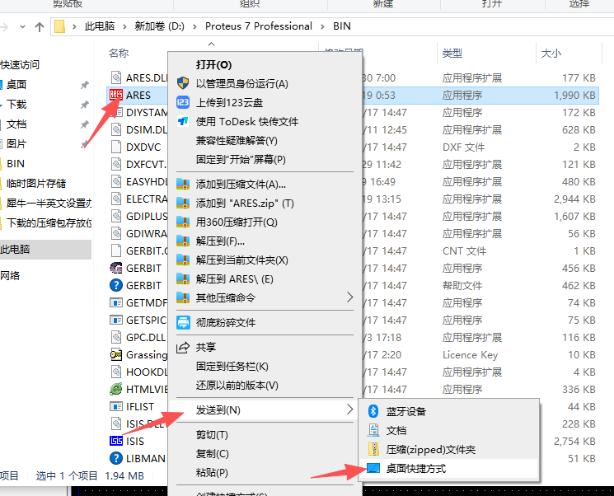Viewport: 614px width, 496px height.
Task: Choose 粘贴(P) in context menu
Action: pos(212,472)
